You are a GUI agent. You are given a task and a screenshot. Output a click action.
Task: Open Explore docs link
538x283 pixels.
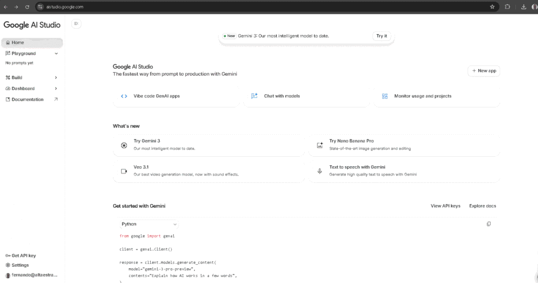(x=482, y=206)
